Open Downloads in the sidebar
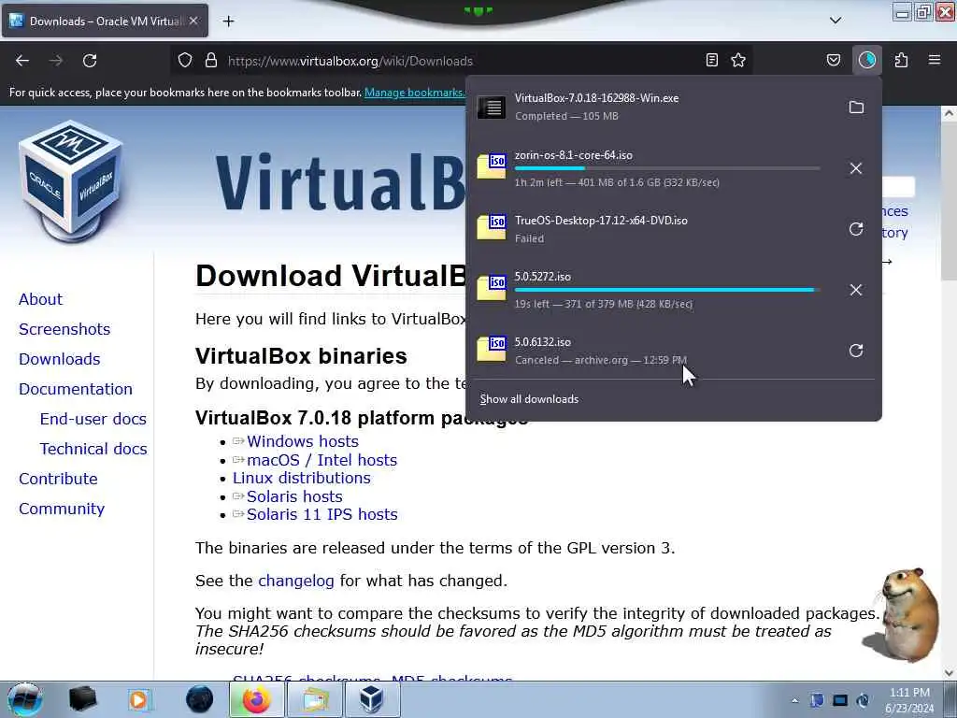Image resolution: width=957 pixels, height=718 pixels. pos(59,359)
